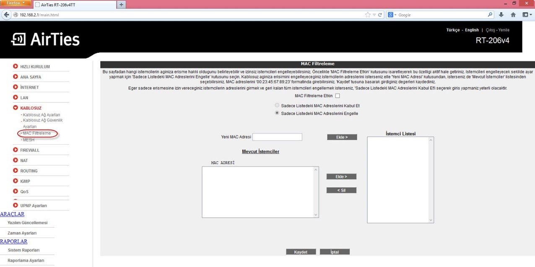This screenshot has width=535, height=267.
Task: Click the search magnifier icon in Google box
Action: click(x=490, y=15)
